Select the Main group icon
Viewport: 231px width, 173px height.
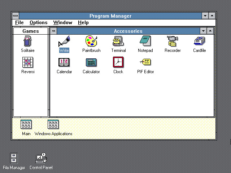coord(26,124)
